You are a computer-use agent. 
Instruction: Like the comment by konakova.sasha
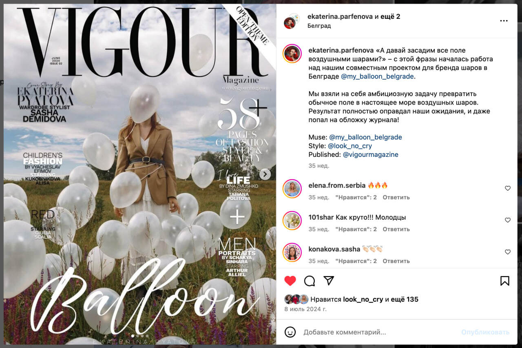click(x=508, y=252)
